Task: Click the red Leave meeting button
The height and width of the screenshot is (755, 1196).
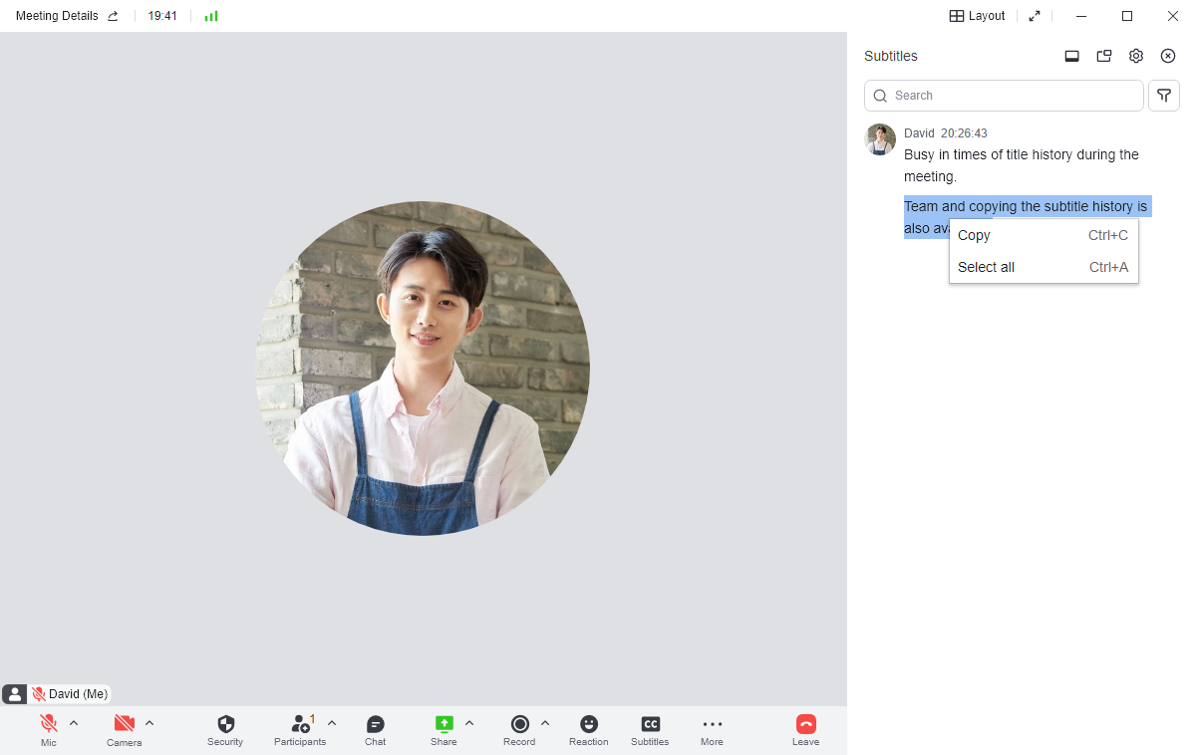Action: (805, 725)
